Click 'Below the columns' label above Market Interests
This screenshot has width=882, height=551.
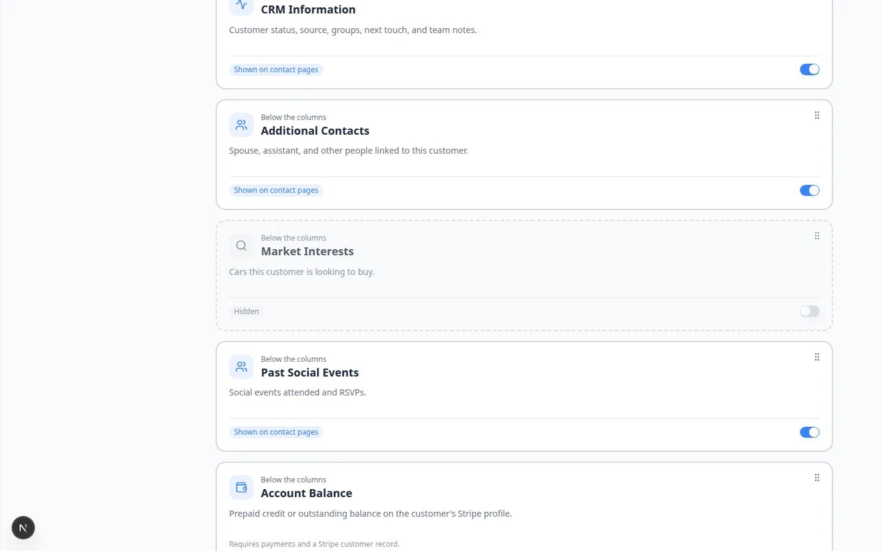[x=293, y=238]
